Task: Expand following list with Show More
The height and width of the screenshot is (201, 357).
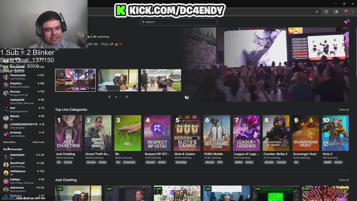Action: [9, 142]
